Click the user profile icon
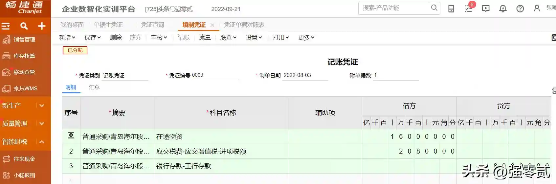This screenshot has width=556, height=184. 537,8
